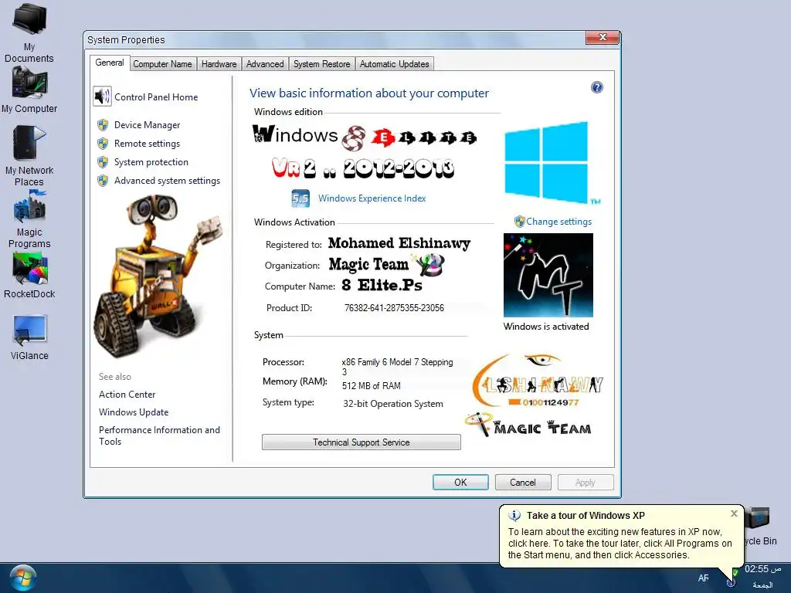Open Remote settings link

(147, 144)
